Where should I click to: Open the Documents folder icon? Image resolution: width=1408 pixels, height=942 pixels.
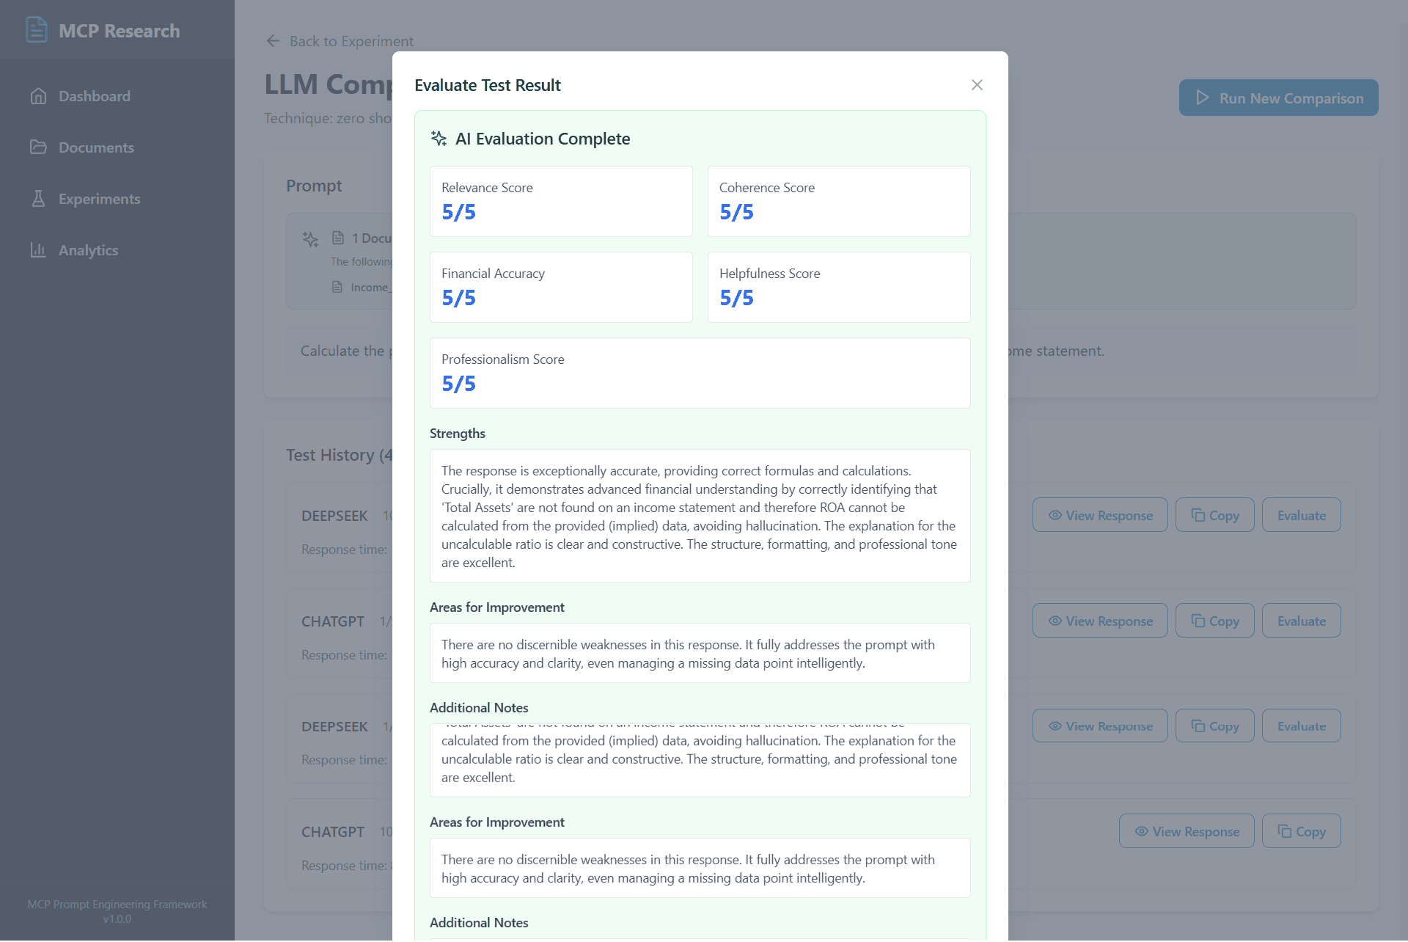coord(39,147)
